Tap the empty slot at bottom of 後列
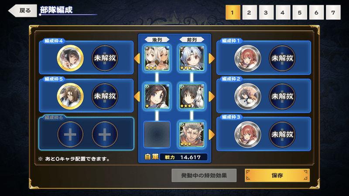This screenshot has height=196, width=349. coord(157,135)
